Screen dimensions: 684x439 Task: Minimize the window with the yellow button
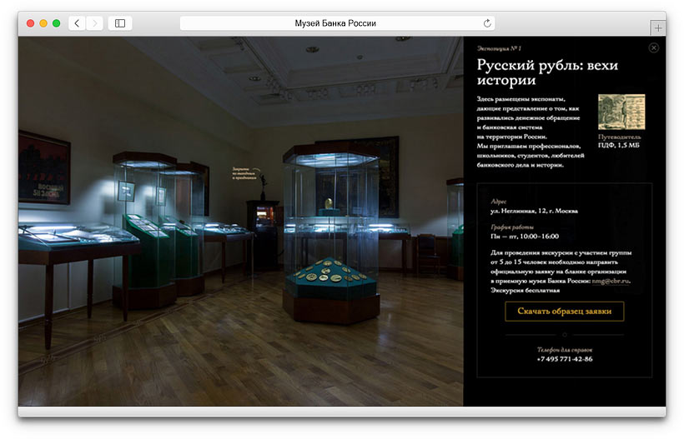point(43,23)
